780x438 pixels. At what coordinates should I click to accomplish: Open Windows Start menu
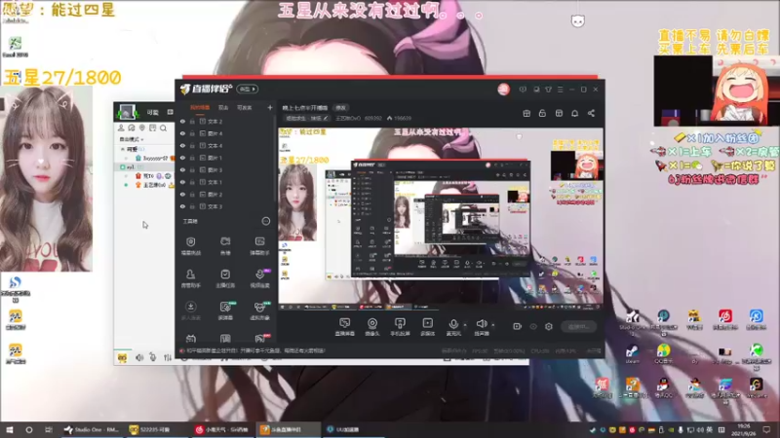coord(10,429)
